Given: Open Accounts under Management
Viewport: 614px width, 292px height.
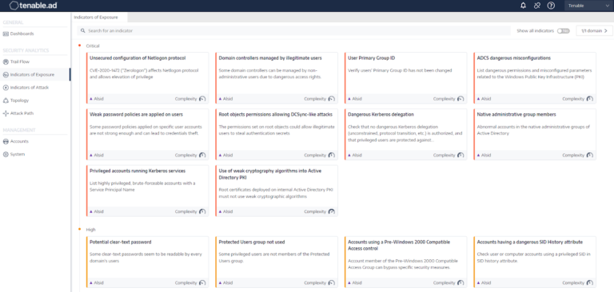Looking at the screenshot, I should (x=19, y=141).
